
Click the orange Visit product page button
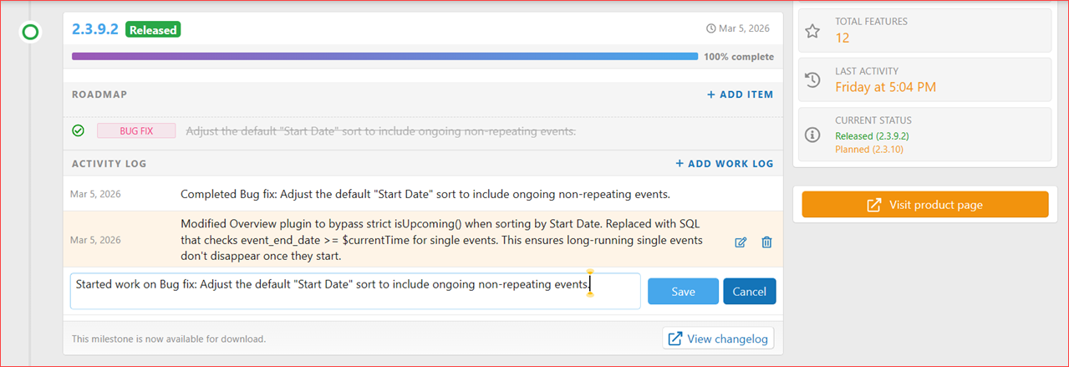(924, 205)
